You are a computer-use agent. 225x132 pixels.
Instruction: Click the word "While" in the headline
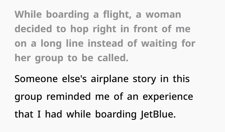[x=28, y=14]
